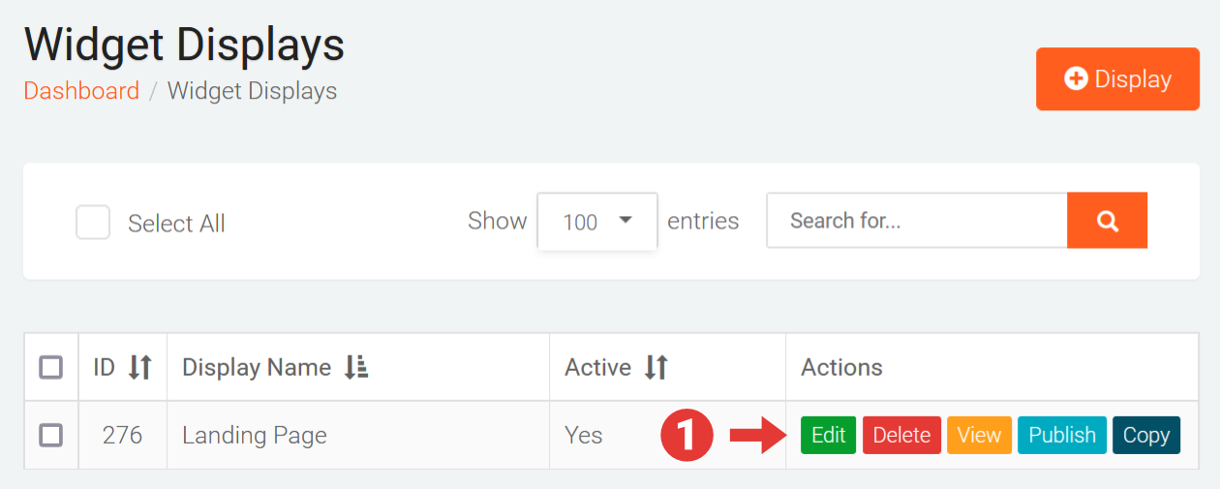1220x489 pixels.
Task: Click the Active column header text
Action: pyautogui.click(x=597, y=368)
